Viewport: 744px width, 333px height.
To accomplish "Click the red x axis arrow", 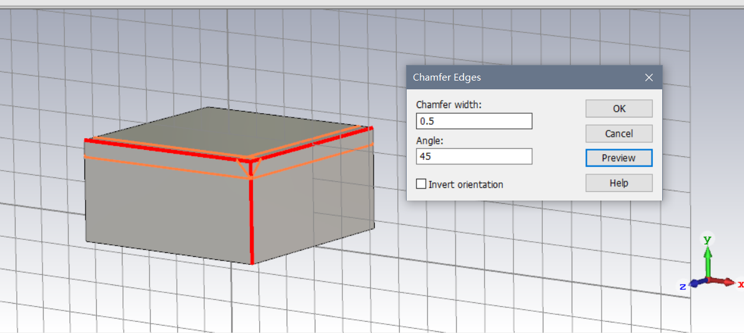I will (723, 282).
